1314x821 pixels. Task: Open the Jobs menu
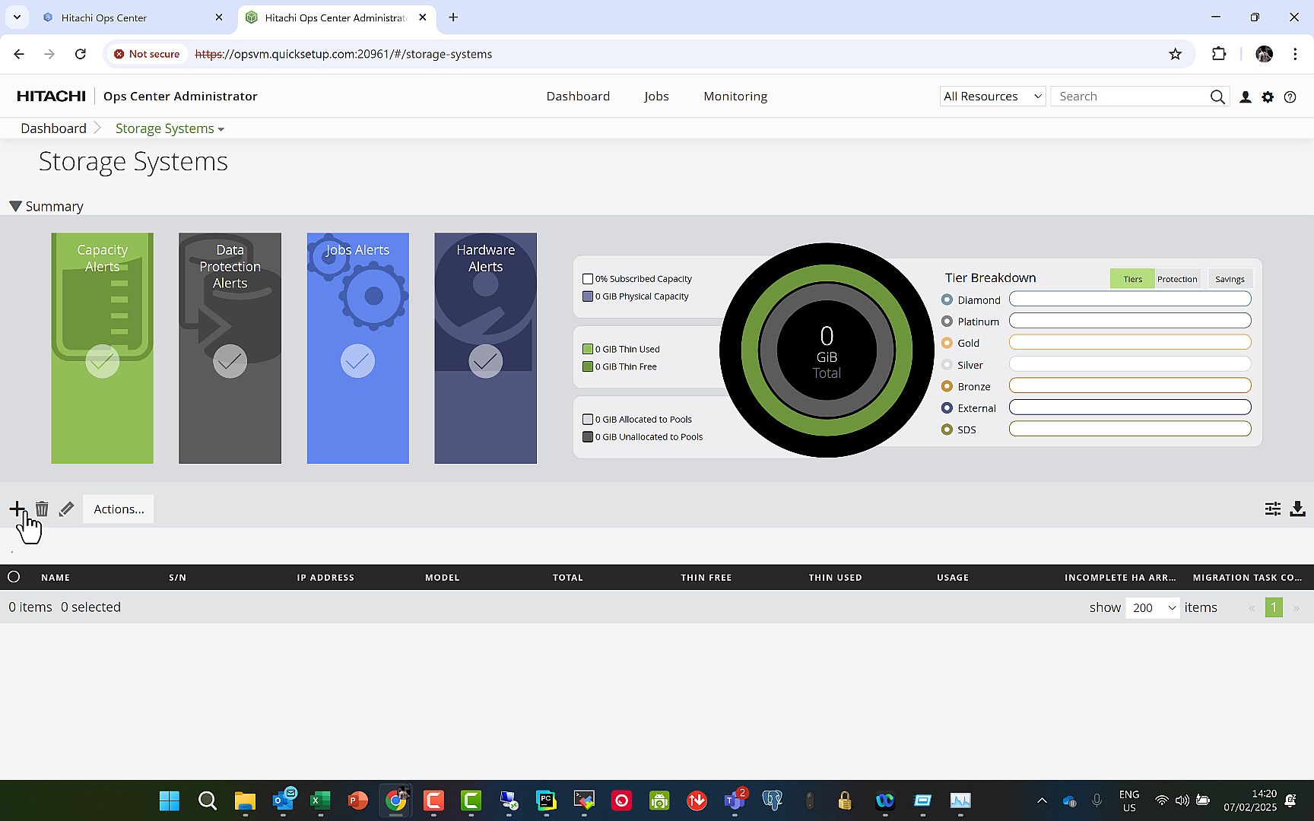(x=656, y=97)
